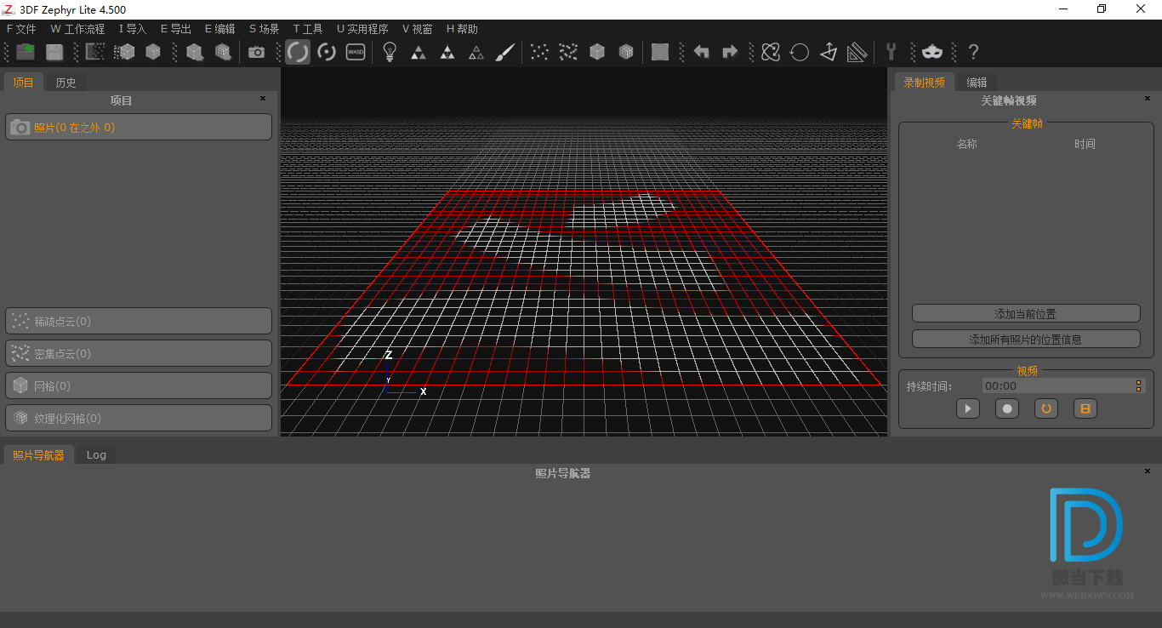Open the E 导出 menu
1162x628 pixels.
click(176, 29)
